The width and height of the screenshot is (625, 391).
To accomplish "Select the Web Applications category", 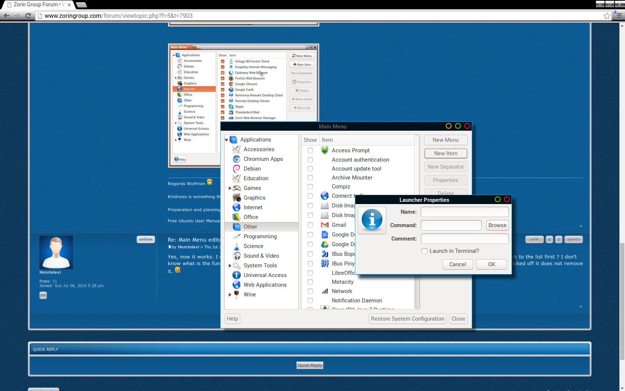I will pos(265,285).
